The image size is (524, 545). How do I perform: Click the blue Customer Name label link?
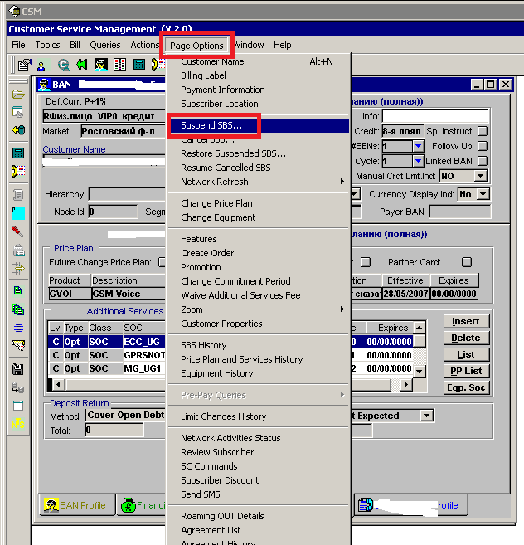[74, 149]
